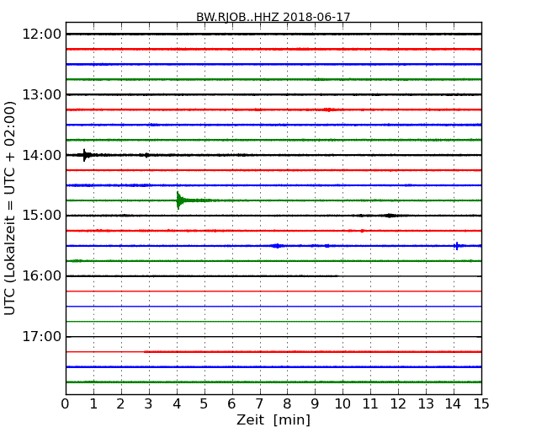
Task: Click the 15:00 time label
Action: (x=41, y=215)
